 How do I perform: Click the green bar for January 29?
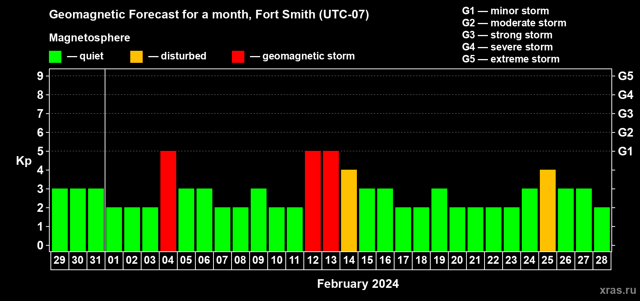pos(60,220)
